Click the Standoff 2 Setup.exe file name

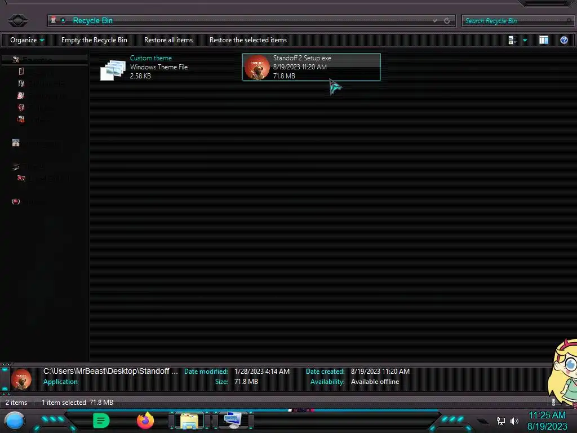coord(302,58)
